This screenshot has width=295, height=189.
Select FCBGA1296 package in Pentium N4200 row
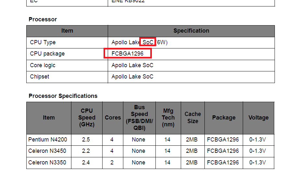(x=223, y=140)
